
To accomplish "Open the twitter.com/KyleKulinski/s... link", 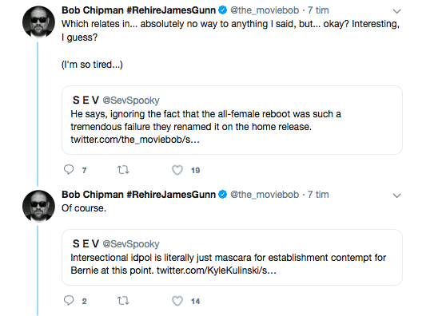I will (x=217, y=271).
